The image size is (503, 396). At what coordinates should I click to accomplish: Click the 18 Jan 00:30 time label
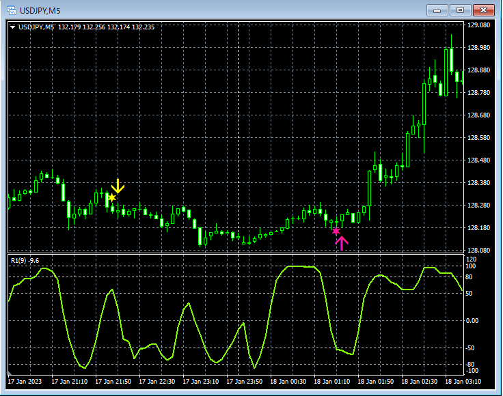point(288,381)
